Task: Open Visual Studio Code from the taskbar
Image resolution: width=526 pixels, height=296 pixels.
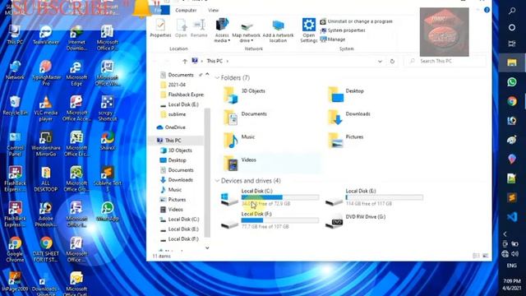Action: [512, 217]
